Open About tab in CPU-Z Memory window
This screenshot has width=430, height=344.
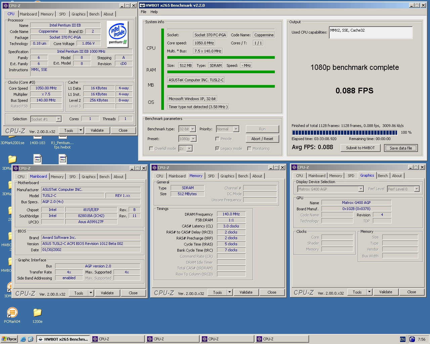257,176
